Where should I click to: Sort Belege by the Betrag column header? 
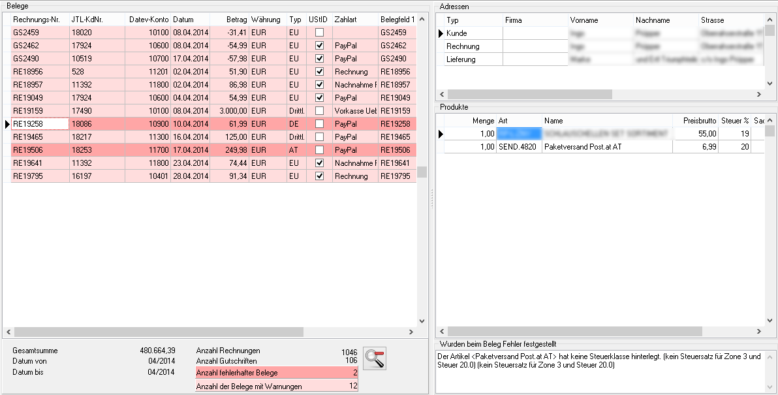[228, 20]
